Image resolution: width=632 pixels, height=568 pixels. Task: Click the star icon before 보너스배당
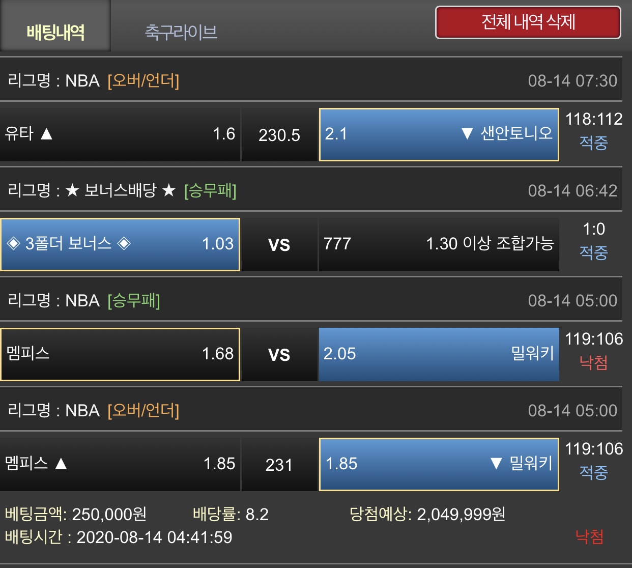point(72,190)
